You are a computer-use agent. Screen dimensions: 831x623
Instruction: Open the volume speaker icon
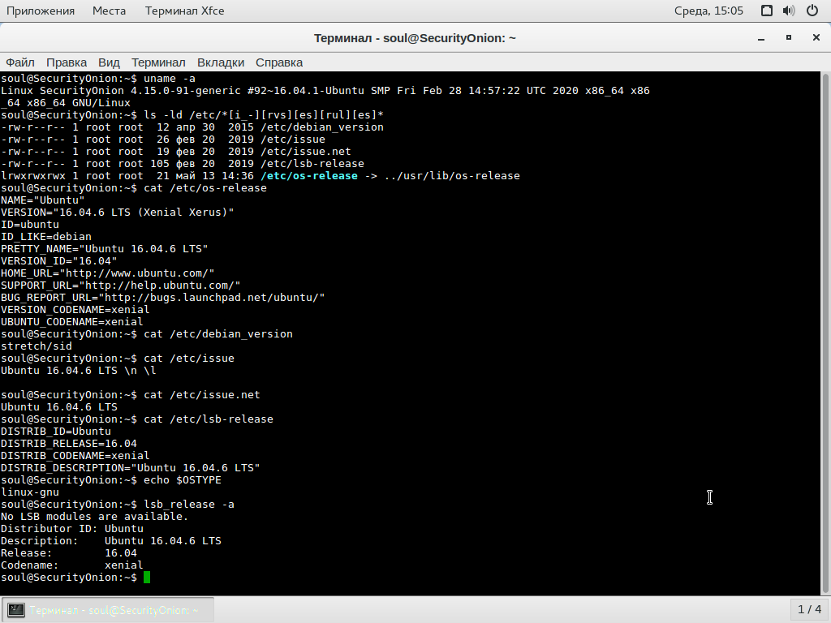[x=789, y=11]
